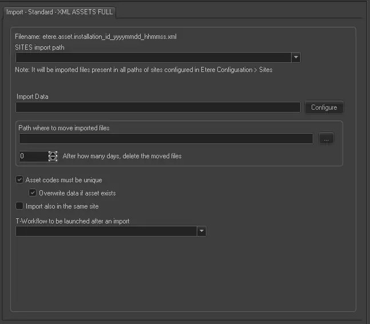This screenshot has width=370, height=324.
Task: Disable Overwrite data if asset exists
Action: point(33,193)
